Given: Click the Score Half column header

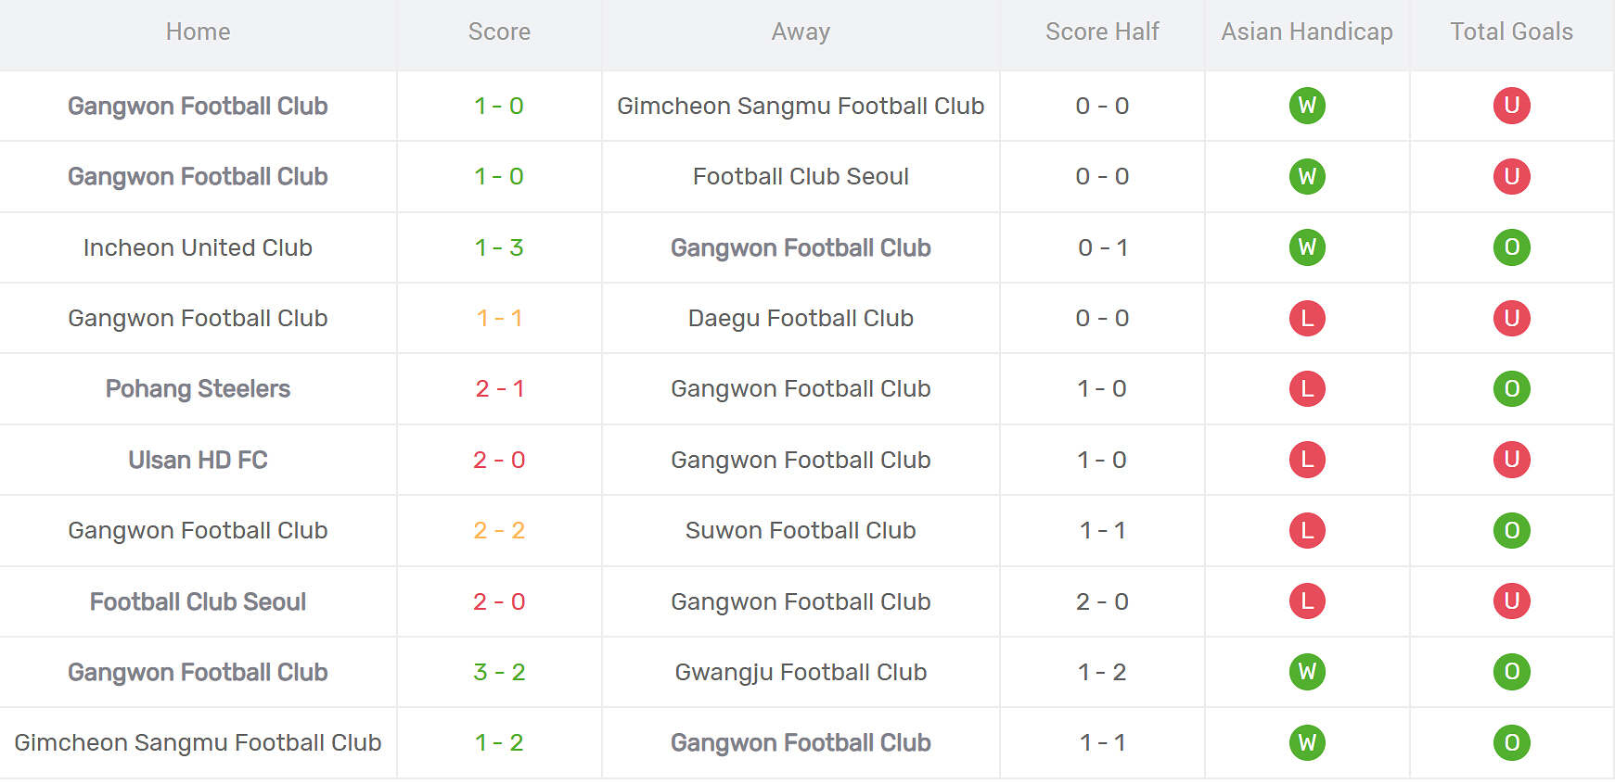Looking at the screenshot, I should (x=1102, y=32).
